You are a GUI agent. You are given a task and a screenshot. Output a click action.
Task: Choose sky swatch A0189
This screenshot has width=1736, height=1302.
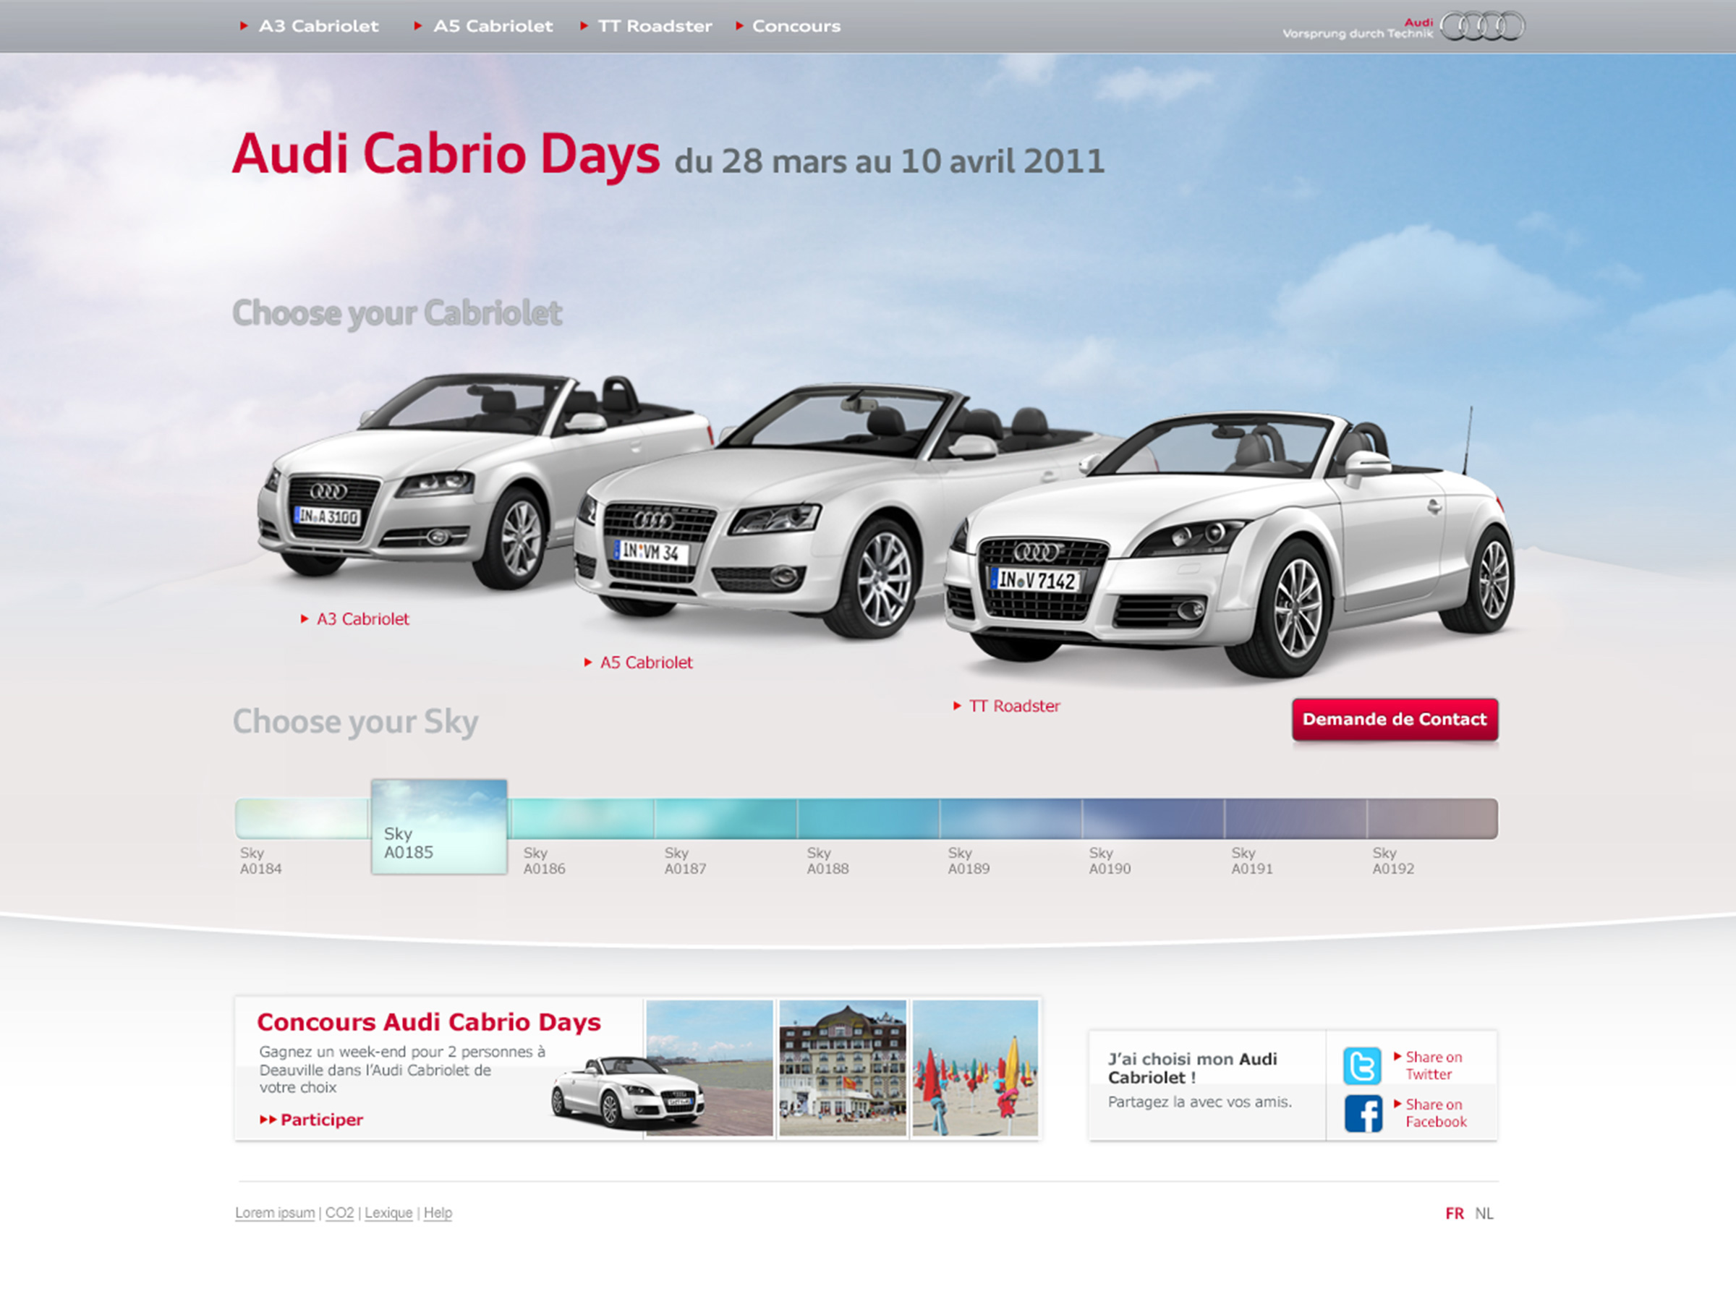(x=1010, y=819)
